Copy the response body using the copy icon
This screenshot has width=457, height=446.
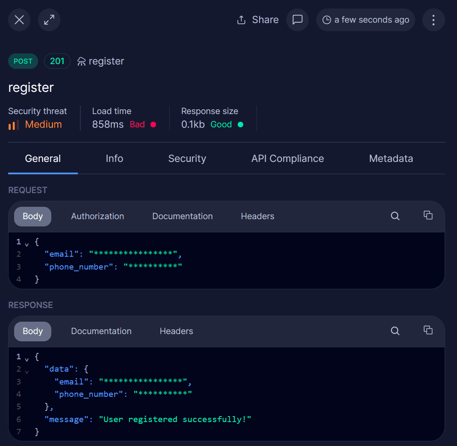pyautogui.click(x=428, y=330)
